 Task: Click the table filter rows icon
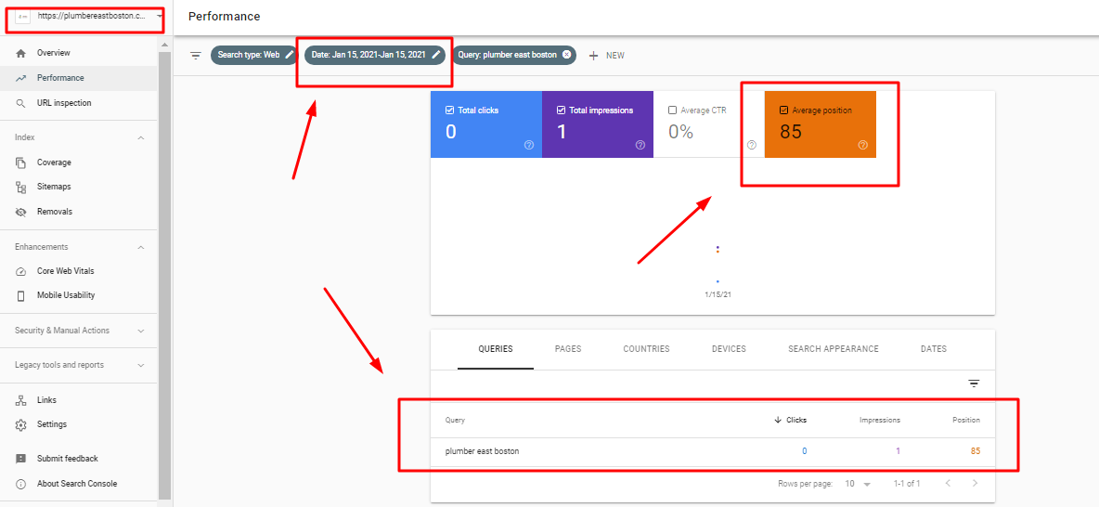coord(974,383)
